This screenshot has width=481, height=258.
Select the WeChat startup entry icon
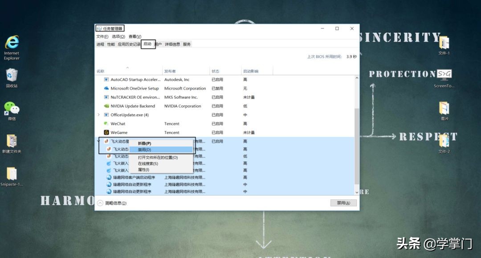pos(106,123)
